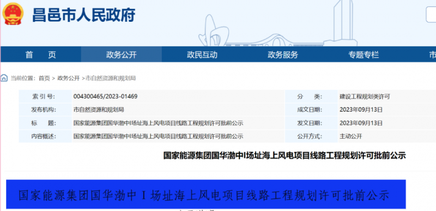The width and height of the screenshot is (436, 211).
Task: Click the home icon beside 当前位置
Action: pos(4,78)
